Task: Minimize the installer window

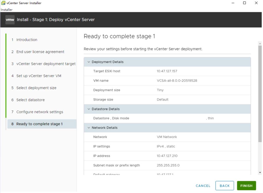Action: [233, 3]
